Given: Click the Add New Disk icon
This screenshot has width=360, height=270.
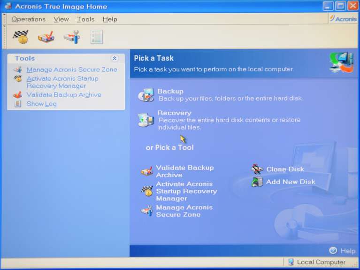Looking at the screenshot, I should tap(257, 182).
